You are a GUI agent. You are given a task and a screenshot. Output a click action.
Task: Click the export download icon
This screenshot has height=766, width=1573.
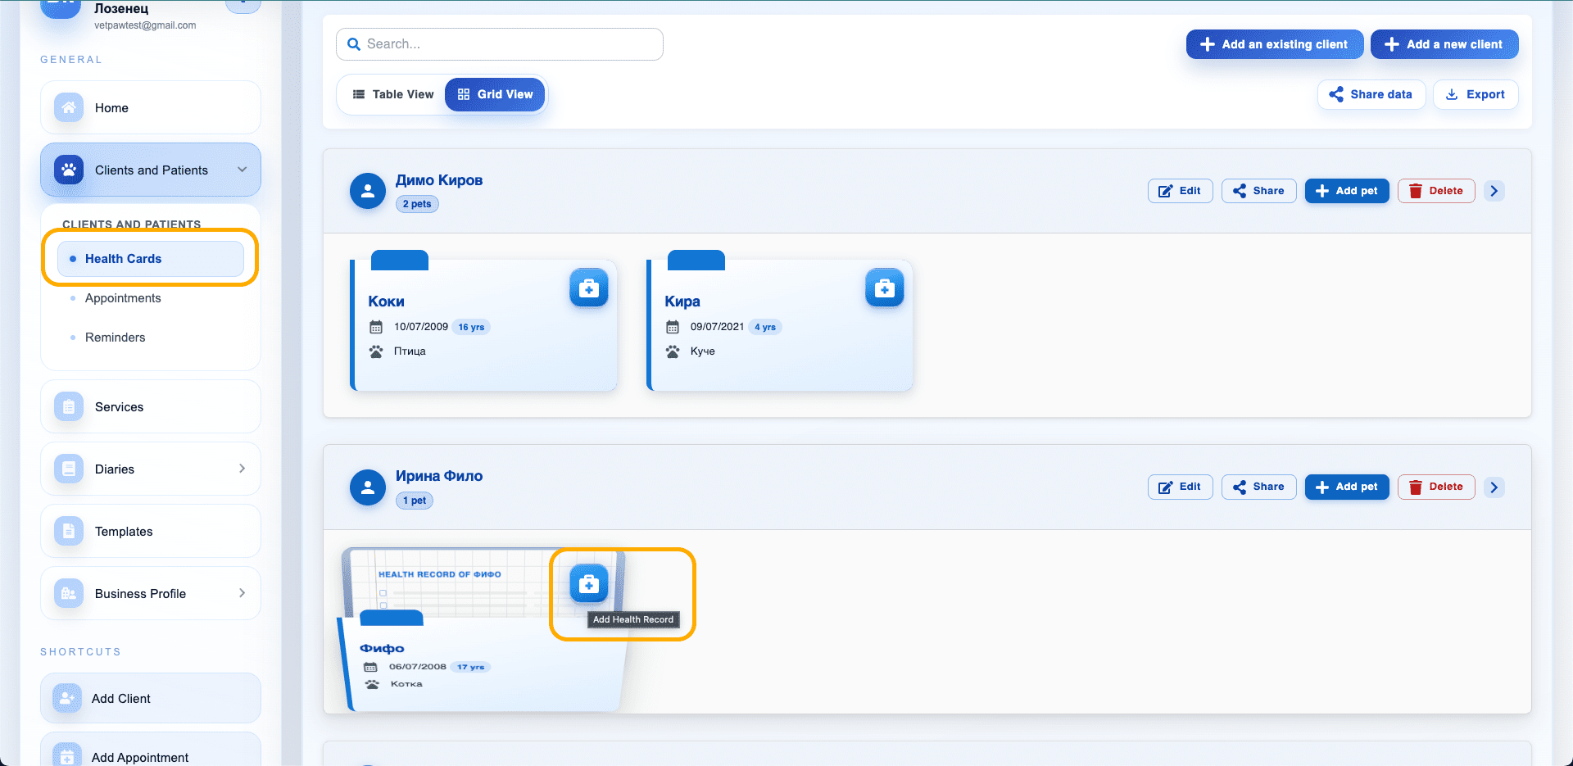coord(1452,94)
